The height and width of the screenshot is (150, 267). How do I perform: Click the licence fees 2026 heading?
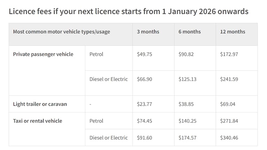tap(128, 11)
